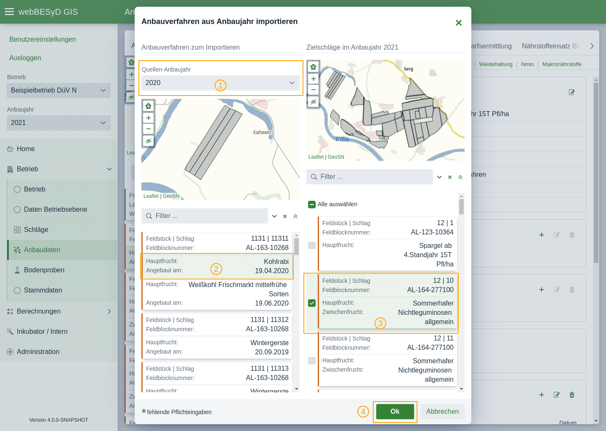Toggle layer visibility on Zielschläge map

[313, 102]
